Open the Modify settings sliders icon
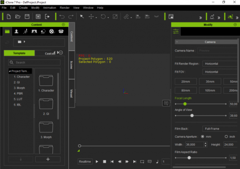 coord(176,31)
